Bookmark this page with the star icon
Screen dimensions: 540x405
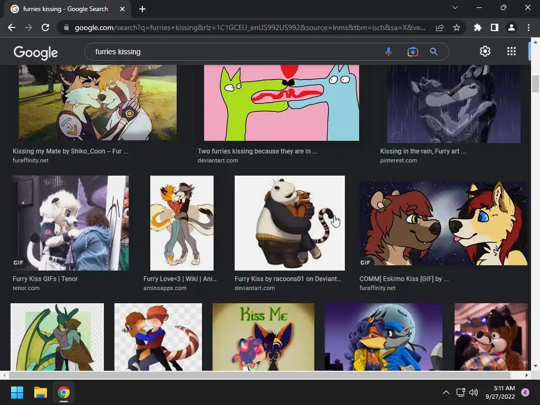click(x=457, y=27)
